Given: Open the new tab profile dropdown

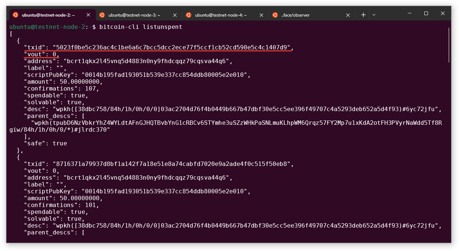Looking at the screenshot, I should pyautogui.click(x=374, y=15).
